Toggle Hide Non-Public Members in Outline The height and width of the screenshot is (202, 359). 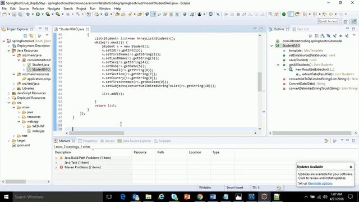click(340, 36)
